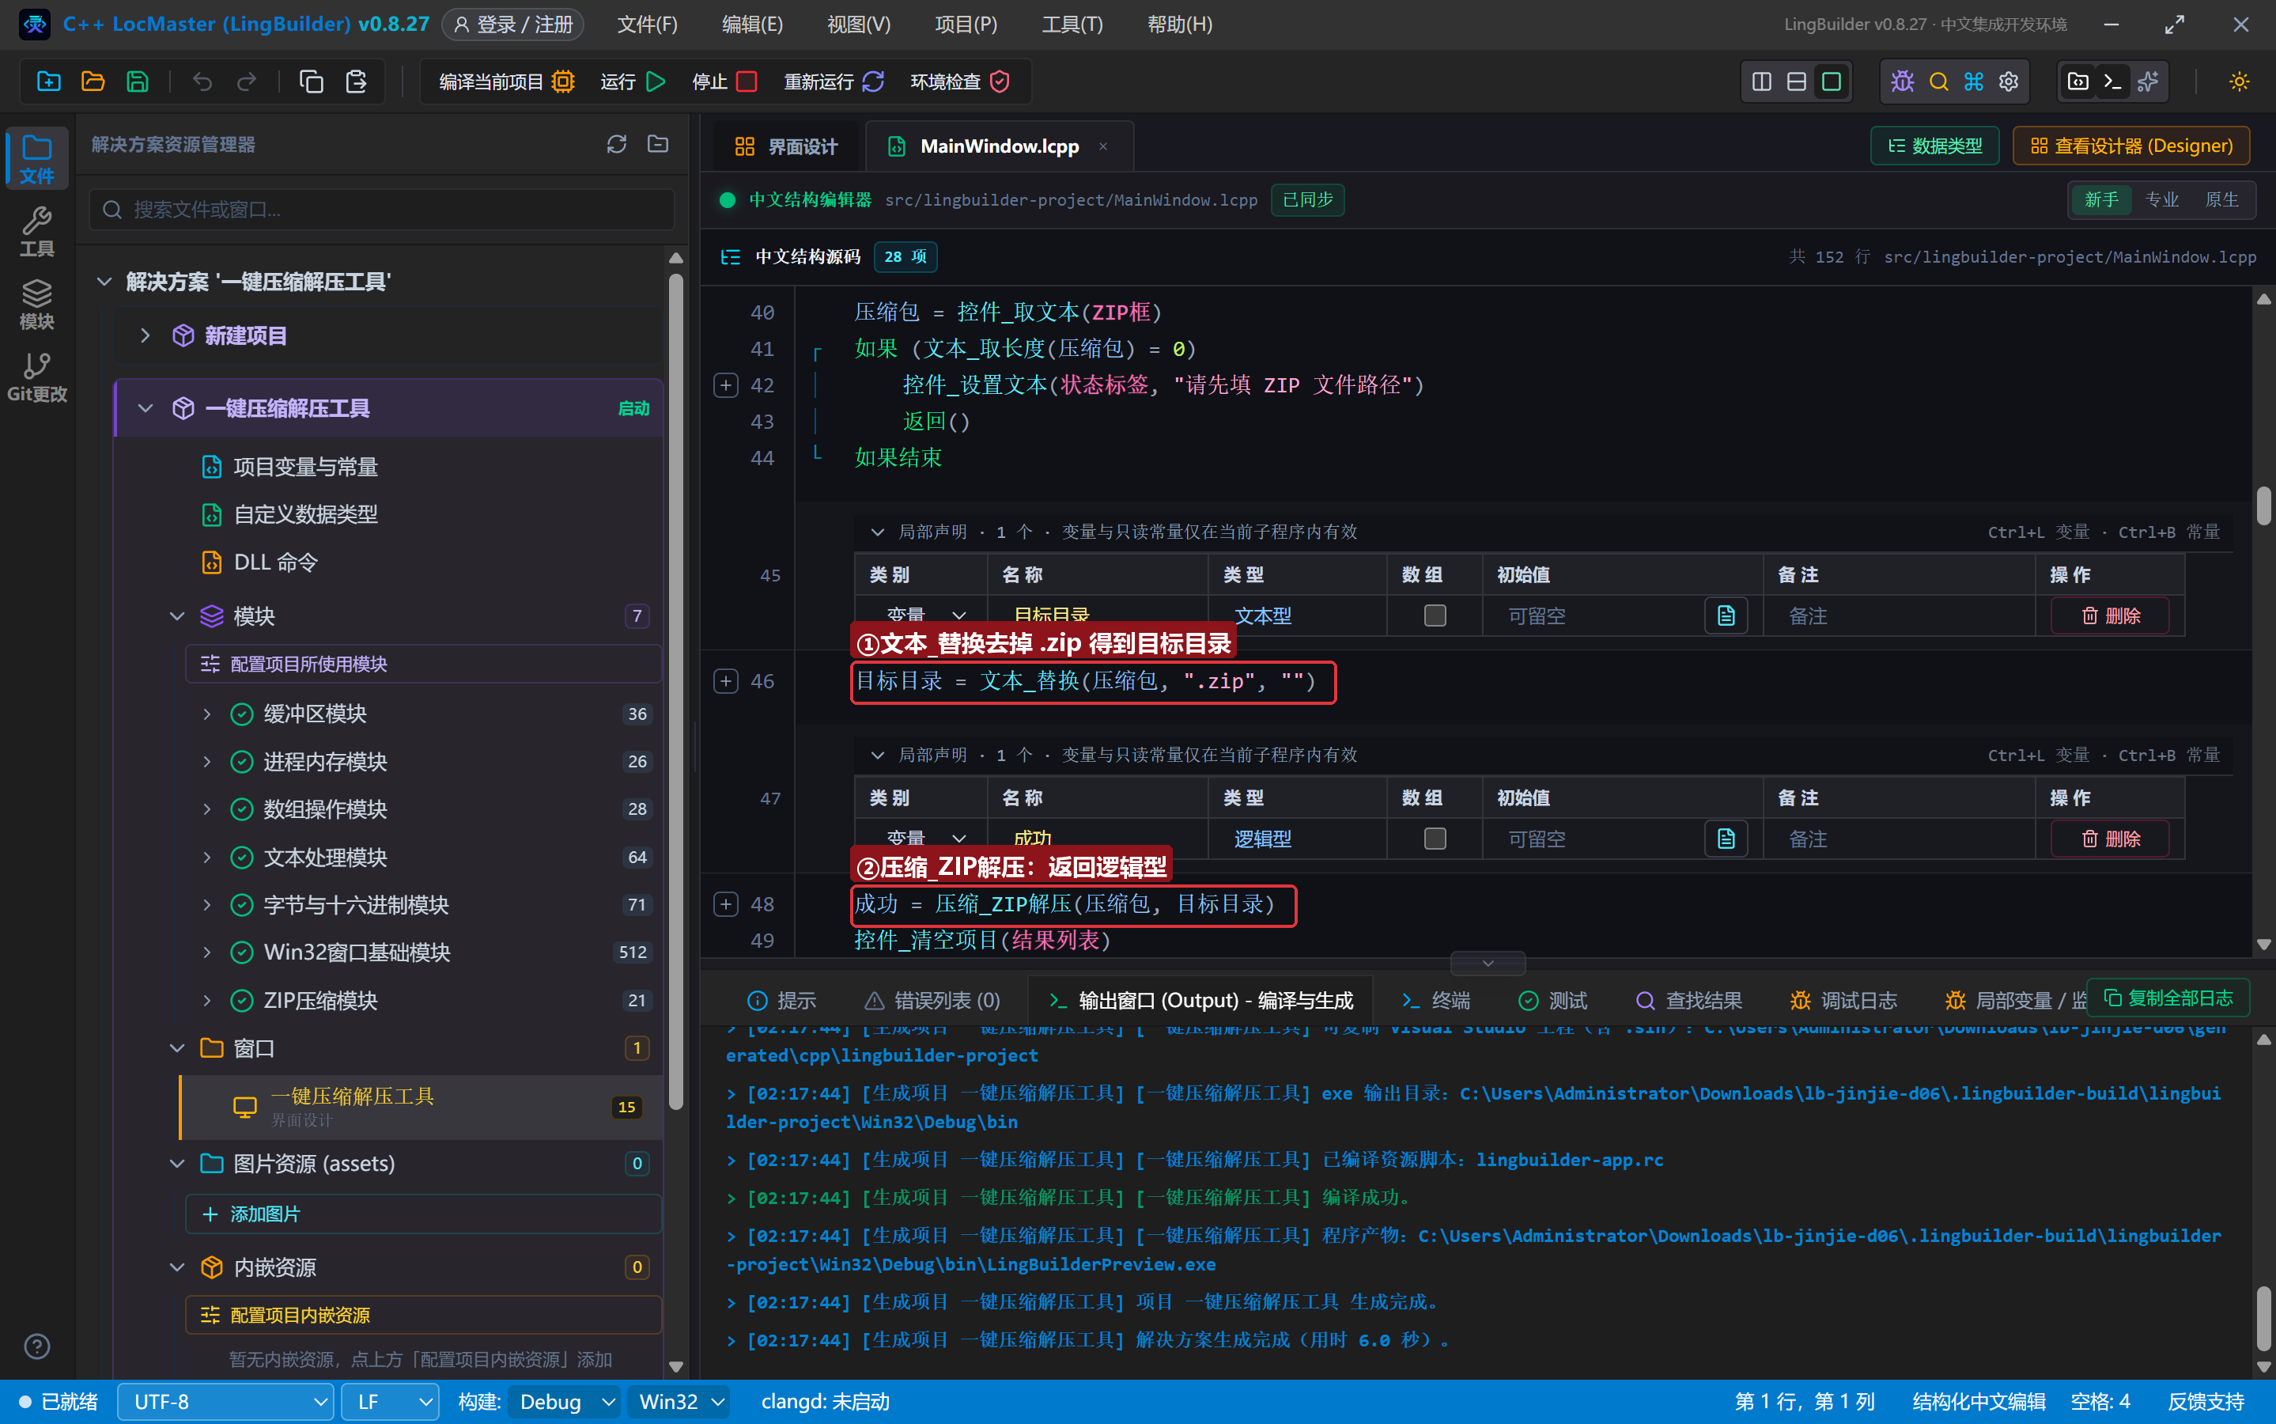Open the command palette icon
Viewport: 2276px width, 1424px height.
[1974, 82]
